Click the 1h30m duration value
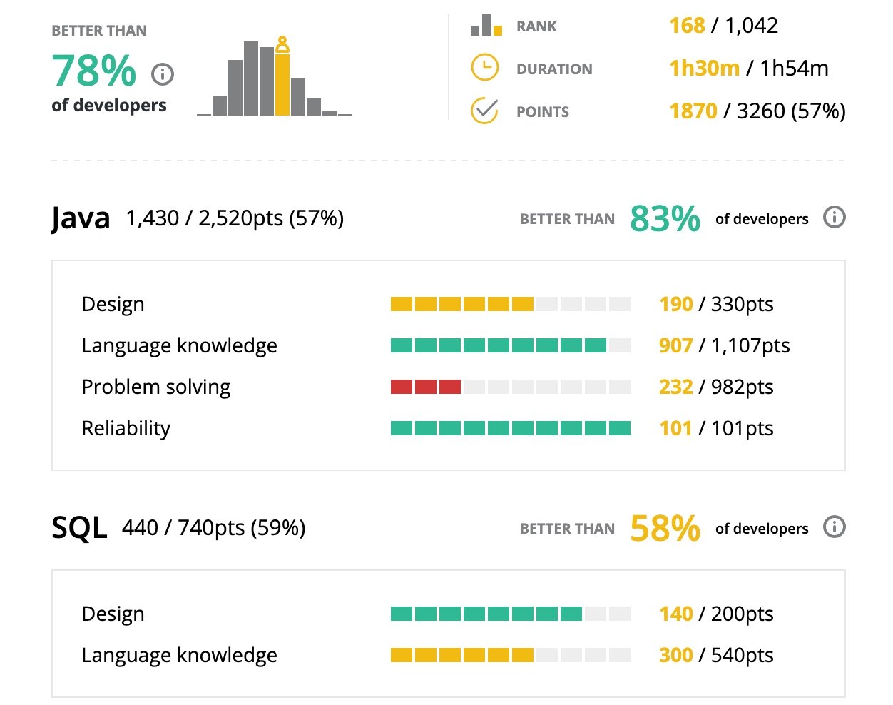 tap(704, 69)
